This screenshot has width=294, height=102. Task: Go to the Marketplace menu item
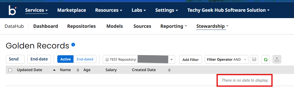click(x=71, y=10)
